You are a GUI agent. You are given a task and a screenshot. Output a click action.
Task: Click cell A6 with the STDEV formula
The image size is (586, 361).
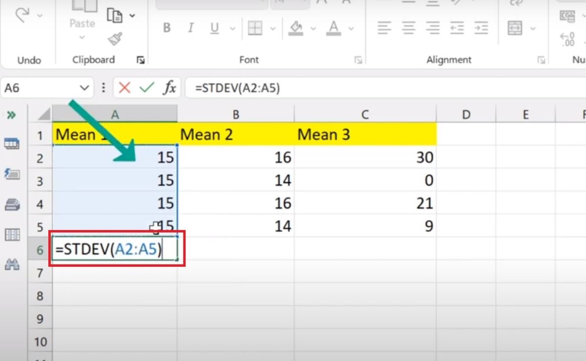pyautogui.click(x=115, y=250)
